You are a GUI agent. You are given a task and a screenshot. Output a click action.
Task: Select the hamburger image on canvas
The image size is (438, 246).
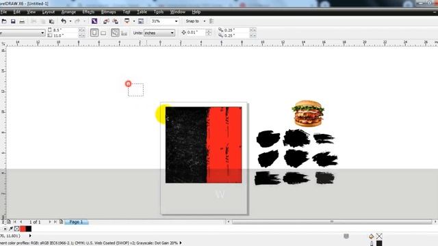coord(308,113)
